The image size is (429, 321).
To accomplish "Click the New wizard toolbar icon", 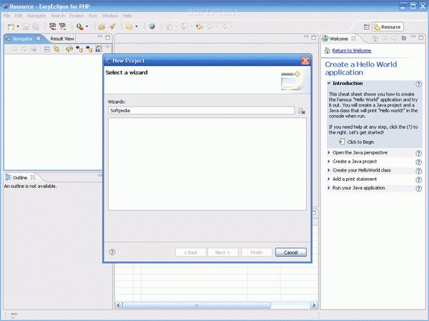I will coord(11,26).
